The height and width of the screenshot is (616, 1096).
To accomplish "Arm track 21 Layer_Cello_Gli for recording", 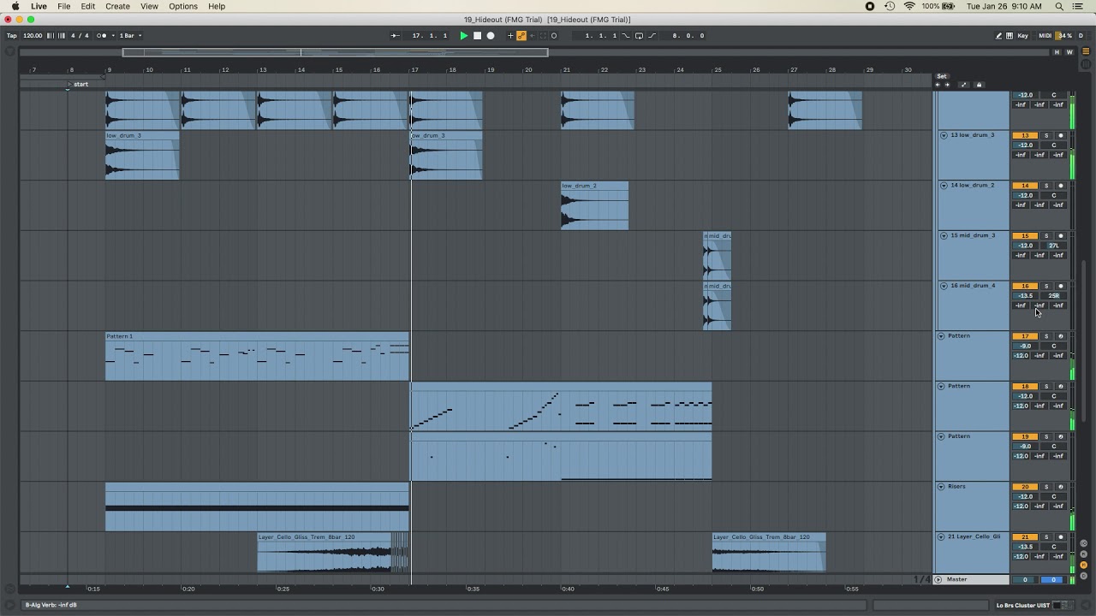I will [1060, 537].
